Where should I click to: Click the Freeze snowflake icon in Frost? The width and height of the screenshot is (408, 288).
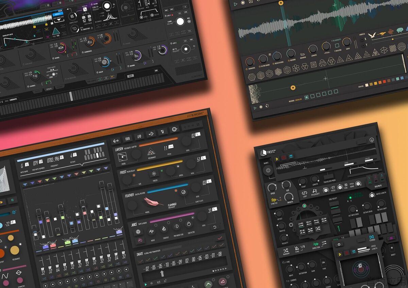tap(154, 174)
